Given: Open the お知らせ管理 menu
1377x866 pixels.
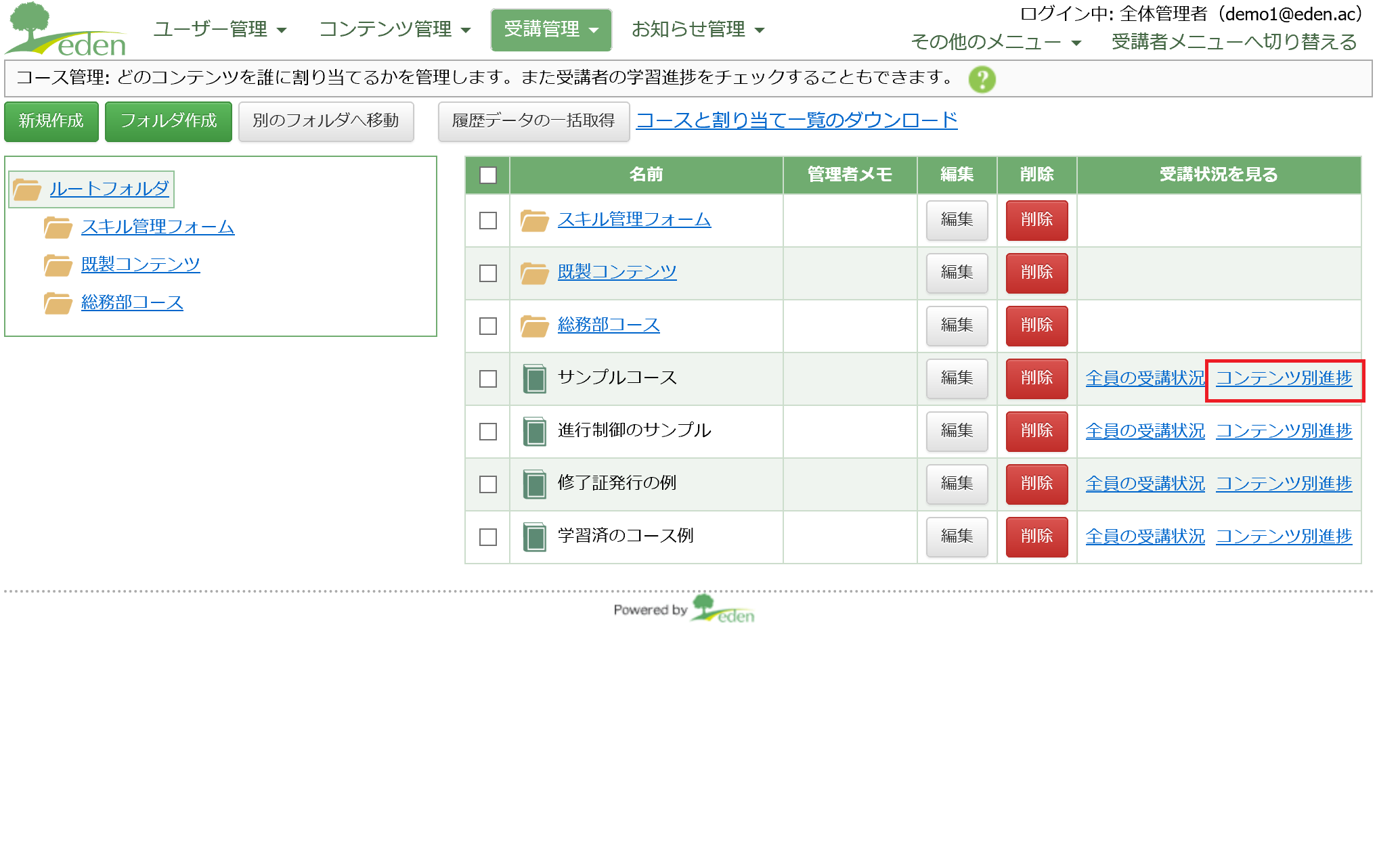Looking at the screenshot, I should (x=697, y=30).
